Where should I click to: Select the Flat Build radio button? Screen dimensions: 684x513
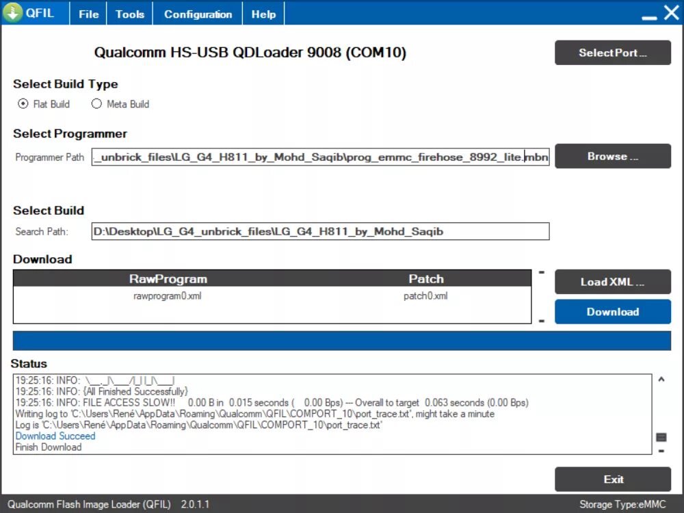23,104
